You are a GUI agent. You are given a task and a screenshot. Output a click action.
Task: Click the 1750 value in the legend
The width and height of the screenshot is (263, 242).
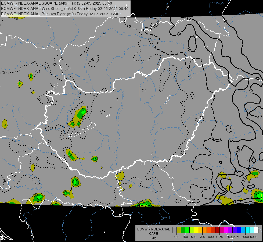coord(228,237)
